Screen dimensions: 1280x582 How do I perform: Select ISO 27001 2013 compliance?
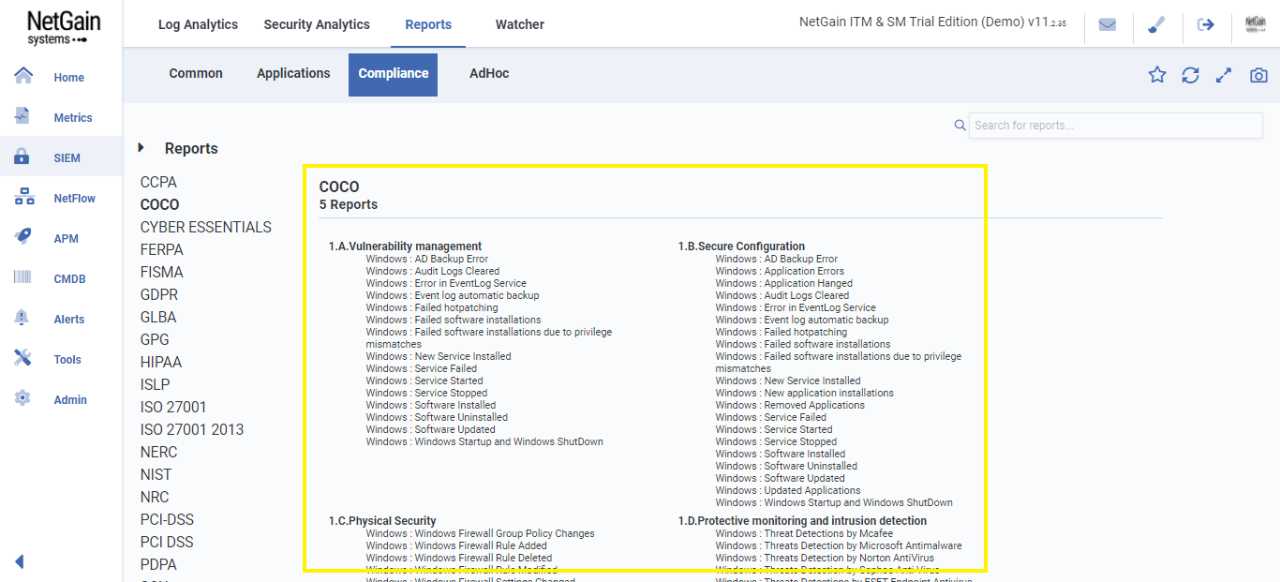point(192,429)
